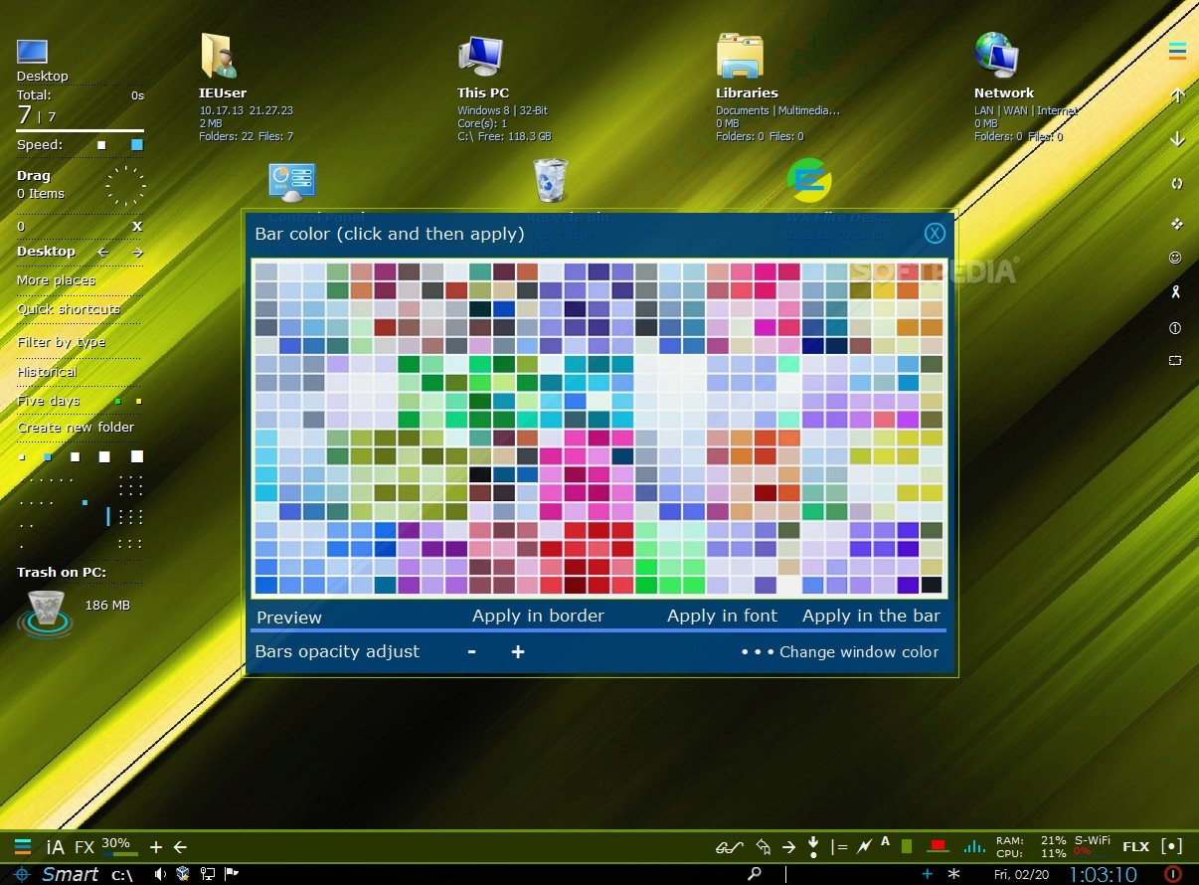Toggle the yellow dot beside Five days
The width and height of the screenshot is (1199, 885).
coord(138,402)
